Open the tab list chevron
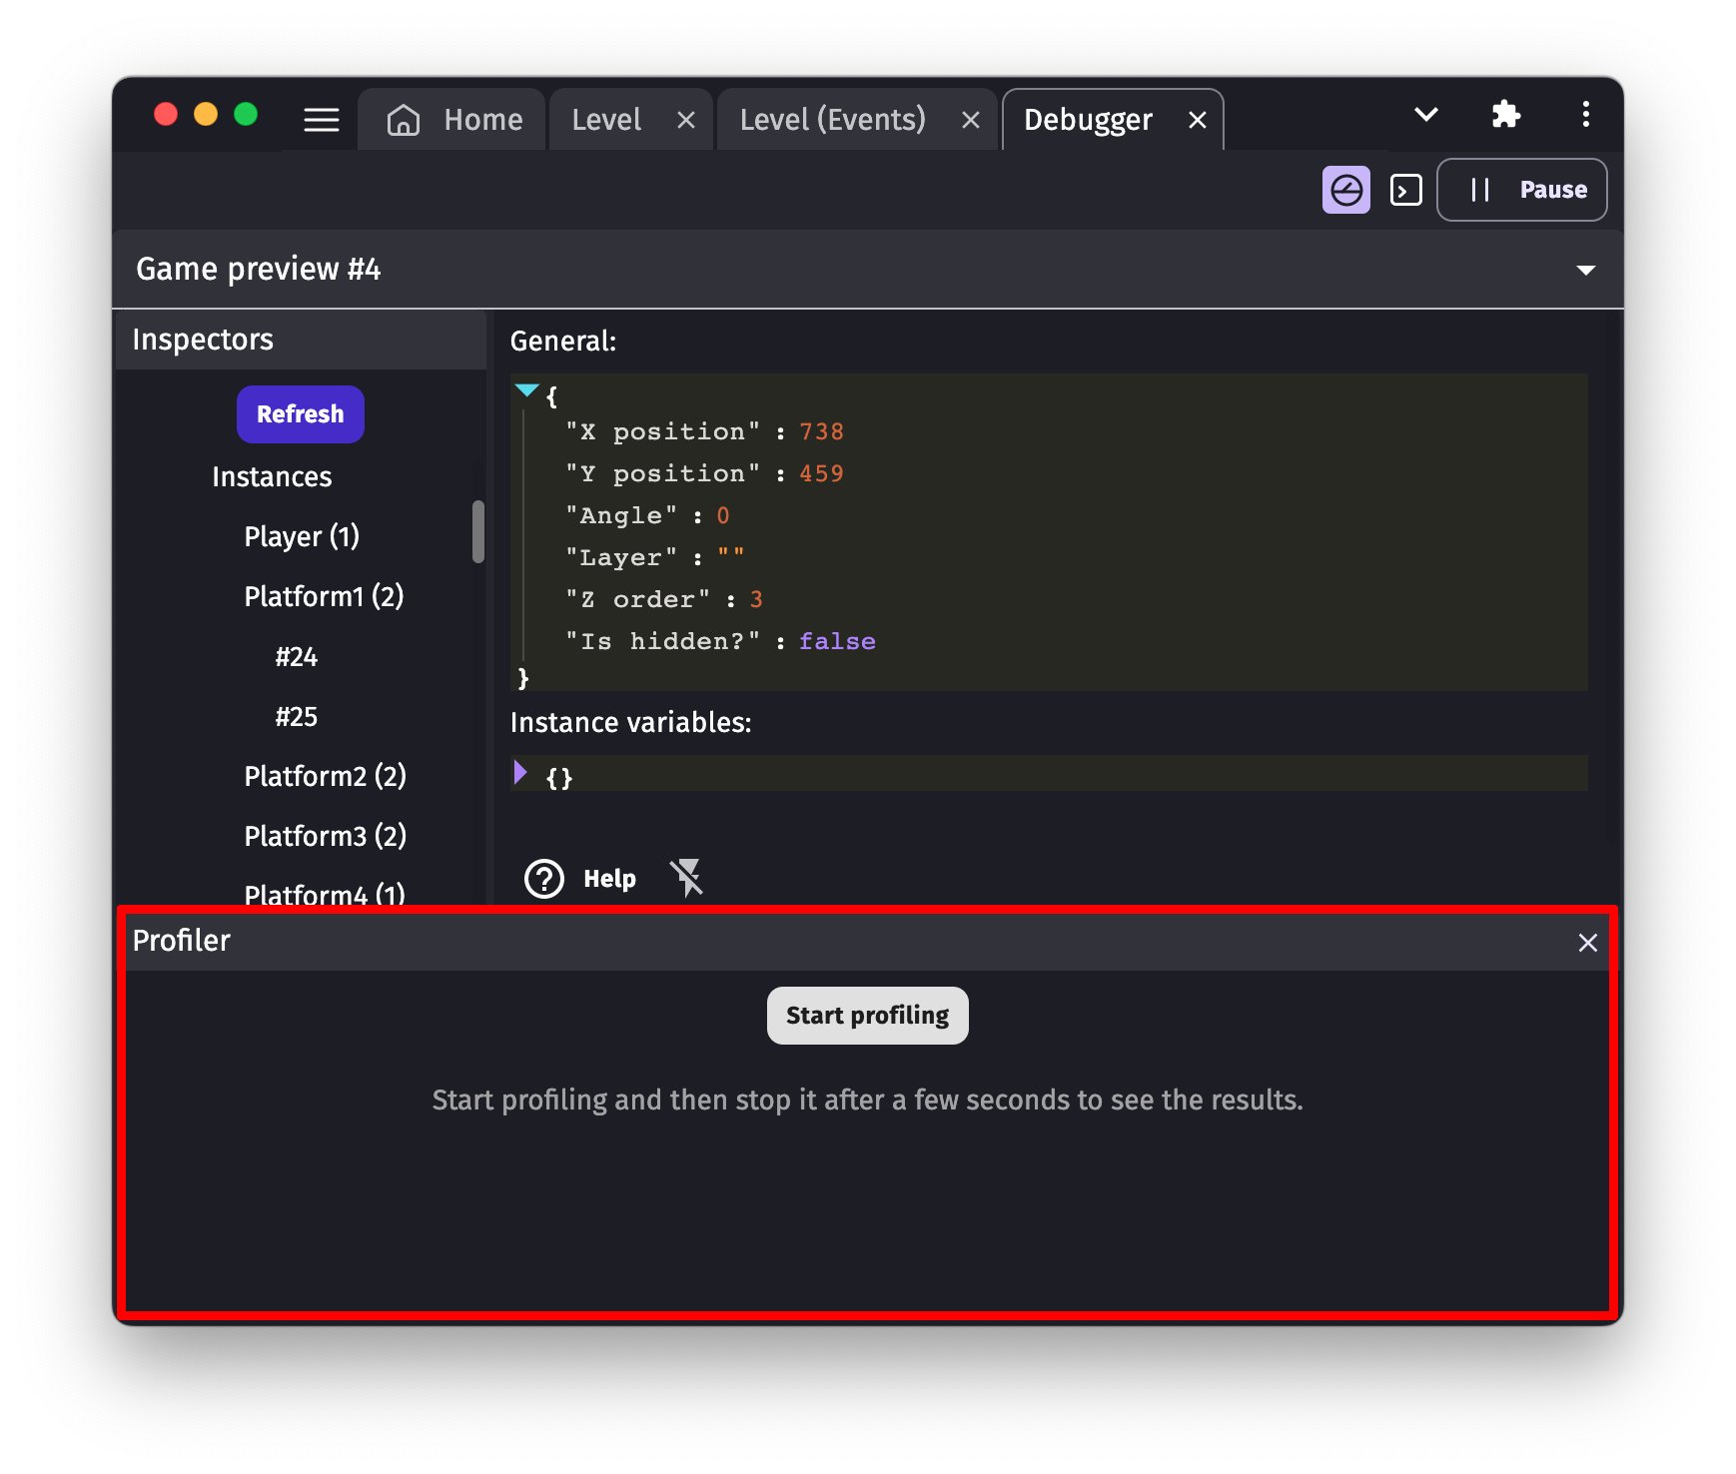 (x=1426, y=115)
